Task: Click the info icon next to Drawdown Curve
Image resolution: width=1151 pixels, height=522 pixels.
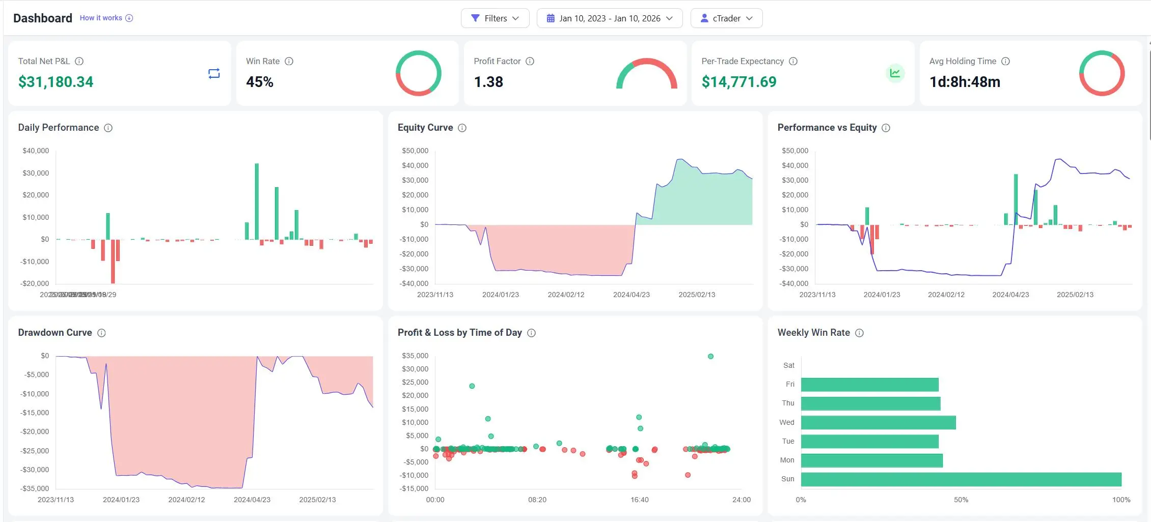Action: [x=101, y=333]
